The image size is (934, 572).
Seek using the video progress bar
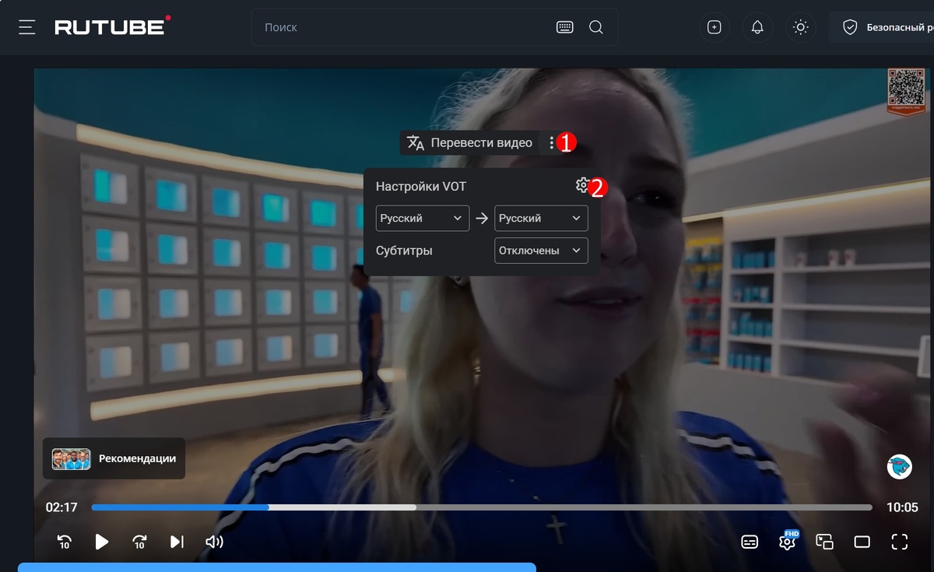(x=482, y=507)
